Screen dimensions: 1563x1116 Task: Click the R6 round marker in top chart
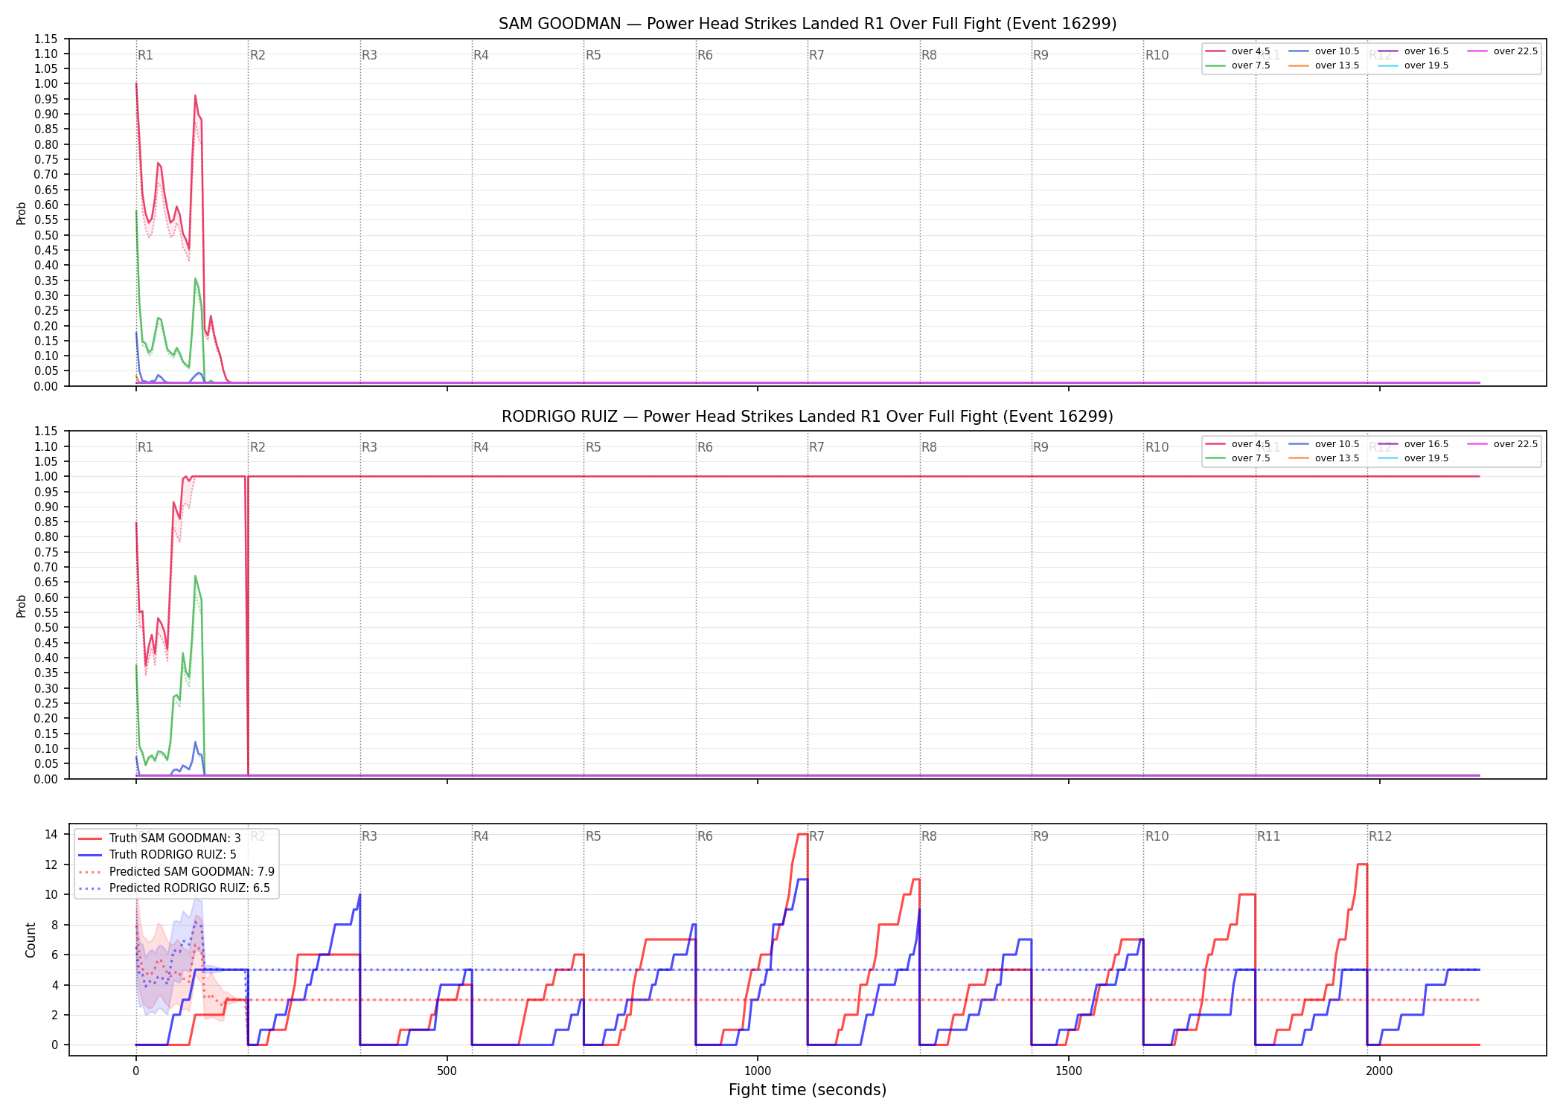[x=705, y=55]
